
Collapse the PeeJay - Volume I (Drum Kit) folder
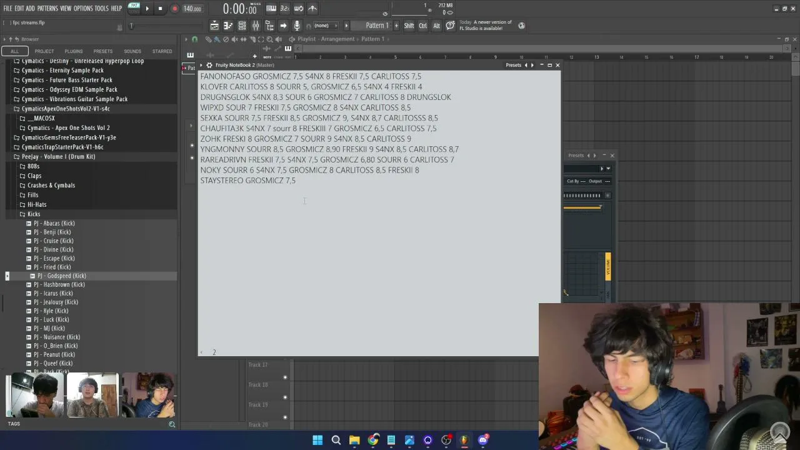pos(58,157)
